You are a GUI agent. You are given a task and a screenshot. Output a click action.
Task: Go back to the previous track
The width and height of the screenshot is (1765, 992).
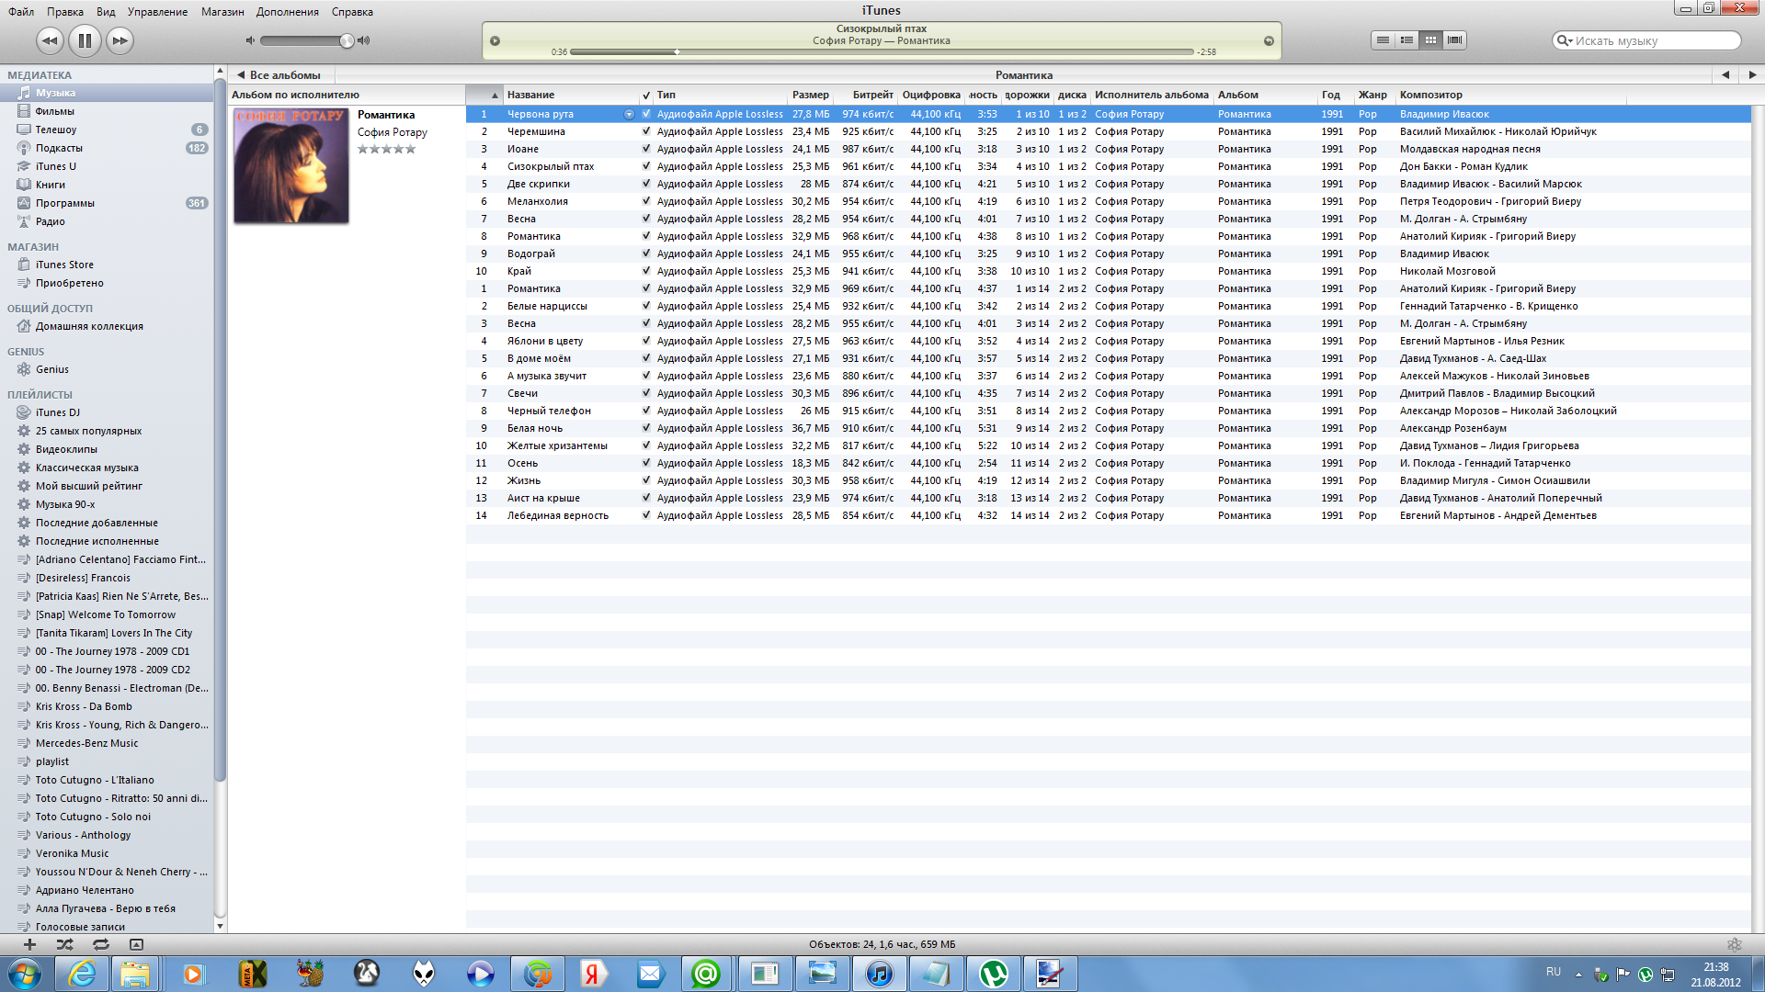coord(50,40)
